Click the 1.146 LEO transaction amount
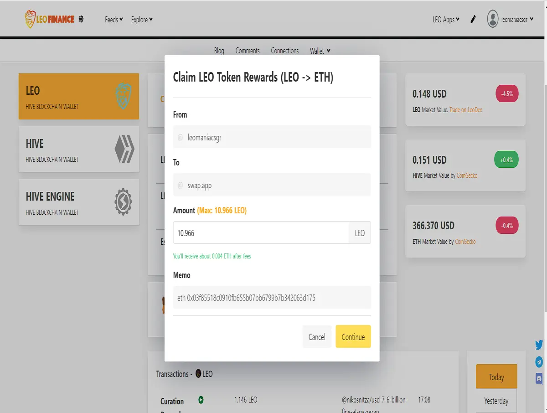Screen dimensions: 547x413 tap(246, 400)
